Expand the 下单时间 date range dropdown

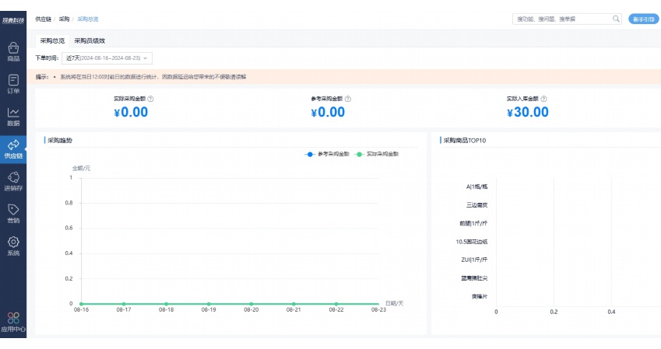[x=107, y=58]
